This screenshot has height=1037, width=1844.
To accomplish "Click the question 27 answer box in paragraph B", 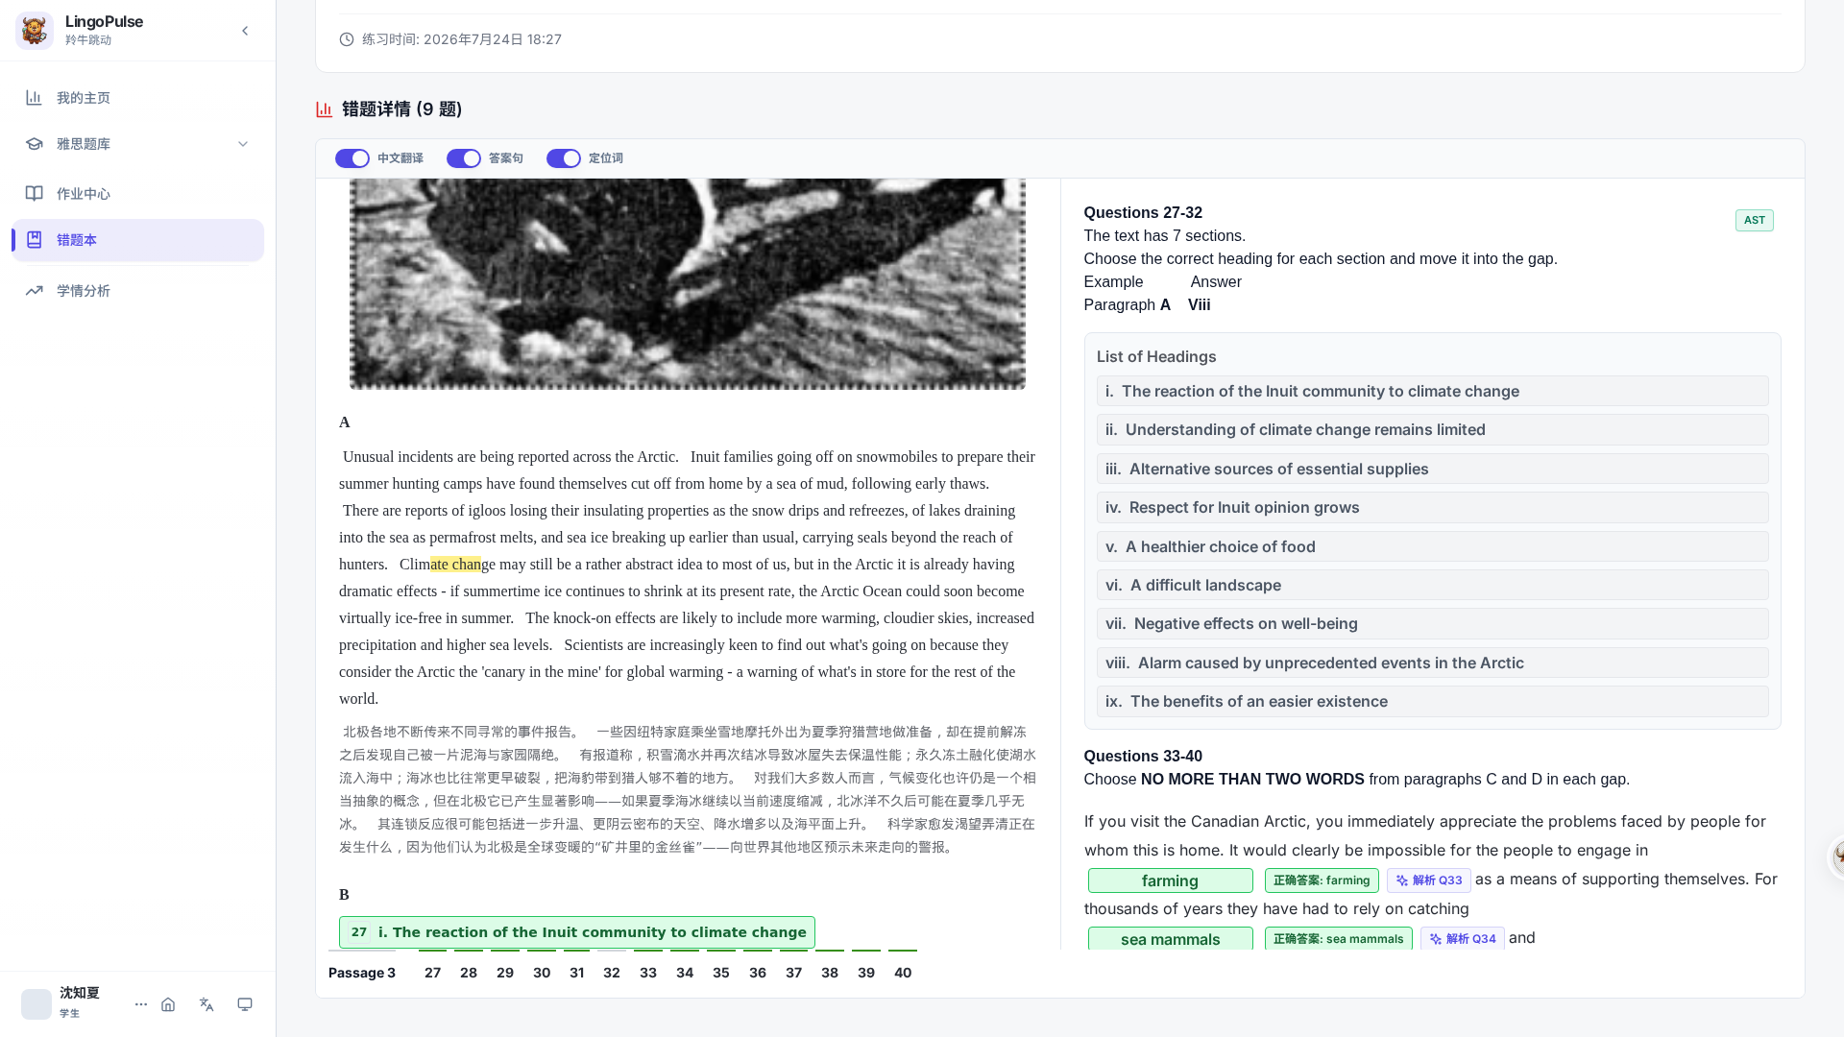I will 576,932.
